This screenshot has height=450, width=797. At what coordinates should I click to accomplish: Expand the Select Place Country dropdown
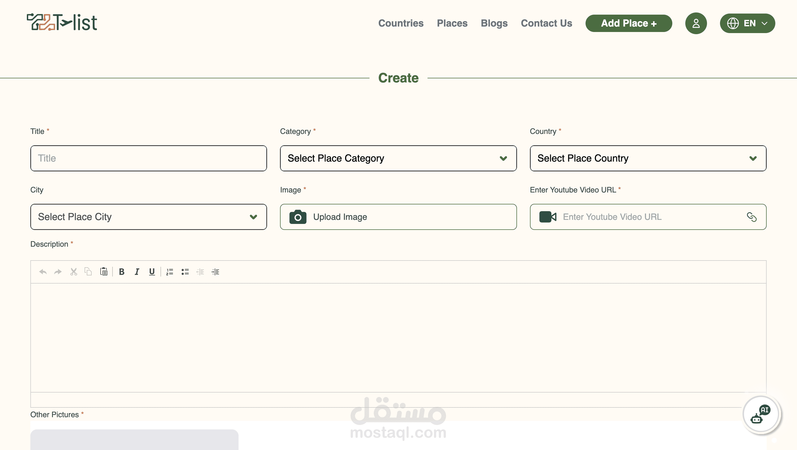tap(648, 158)
